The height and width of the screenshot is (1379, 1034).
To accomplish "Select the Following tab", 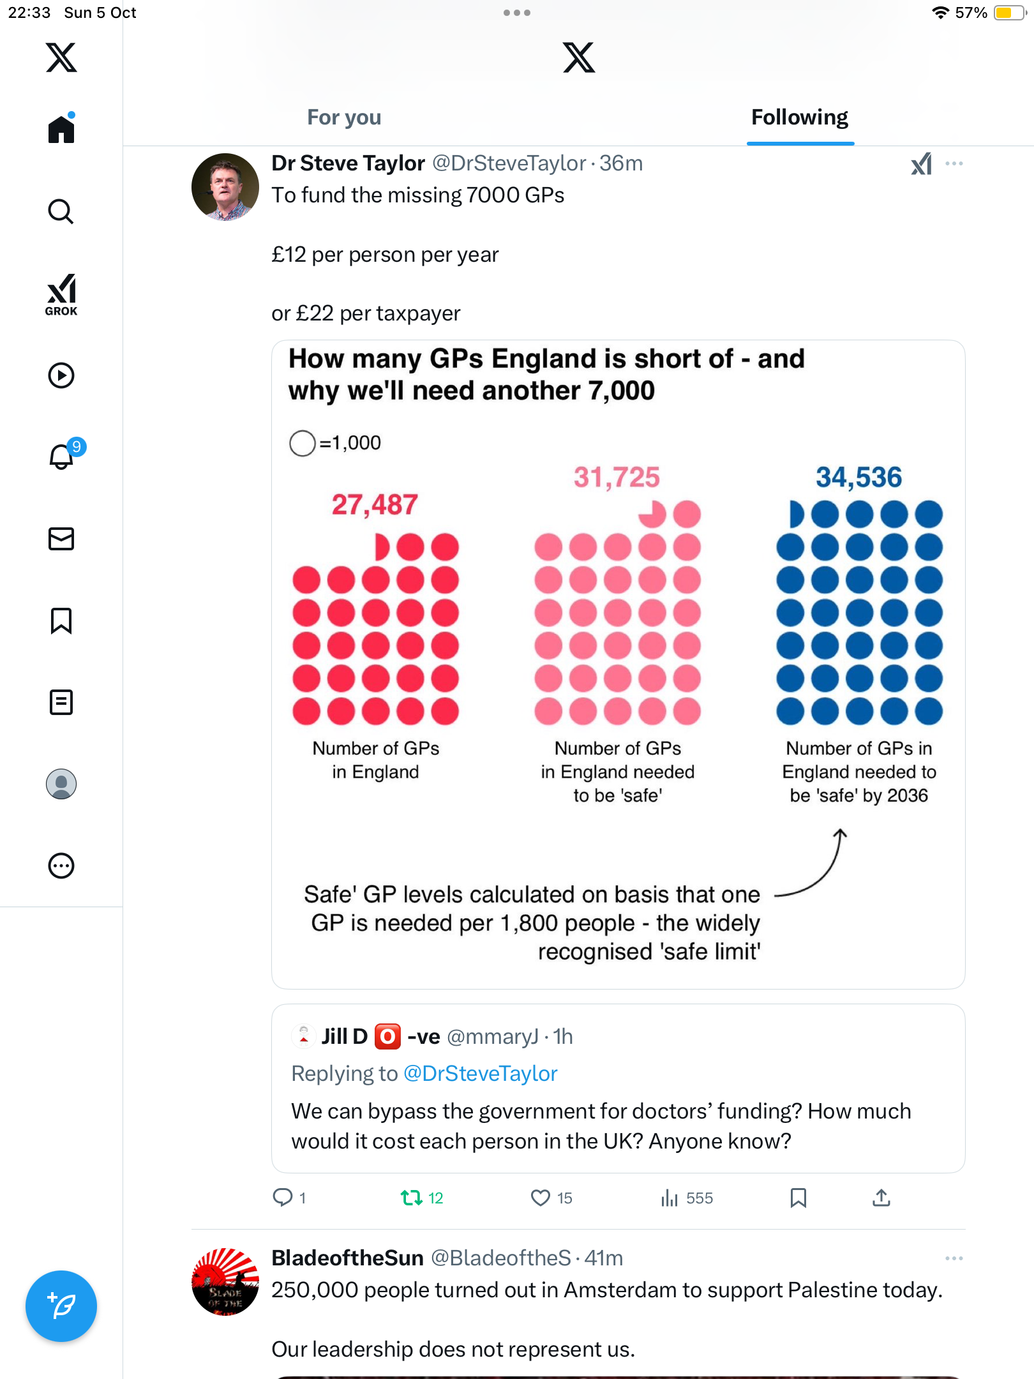I will [799, 117].
